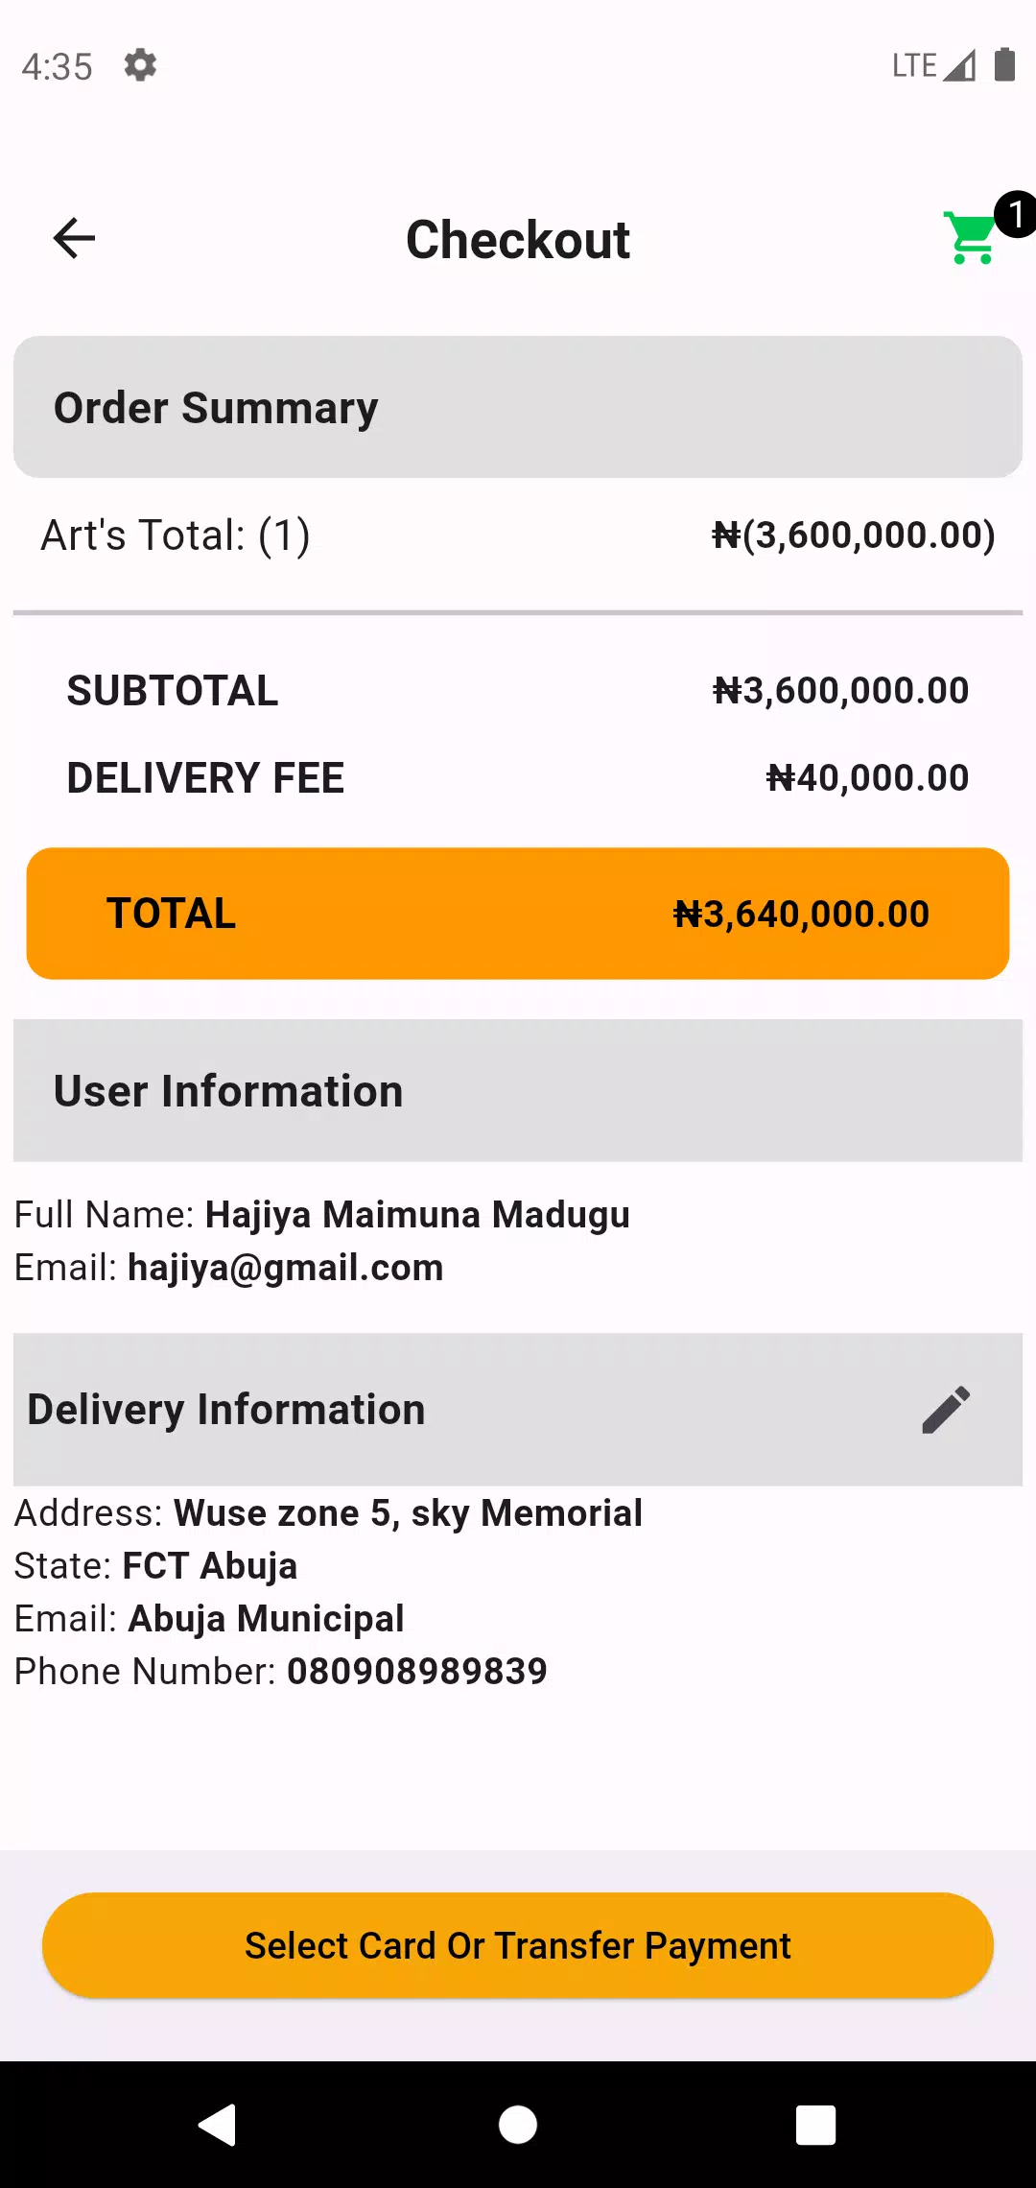This screenshot has width=1036, height=2188.
Task: Tap the DELIVERY FEE row
Action: click(518, 777)
